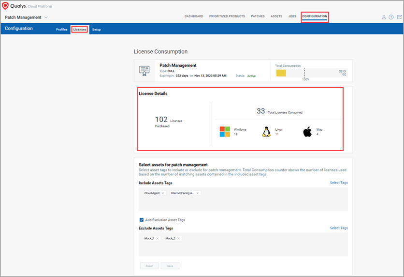Click the Reset button
The height and width of the screenshot is (277, 404).
(149, 266)
